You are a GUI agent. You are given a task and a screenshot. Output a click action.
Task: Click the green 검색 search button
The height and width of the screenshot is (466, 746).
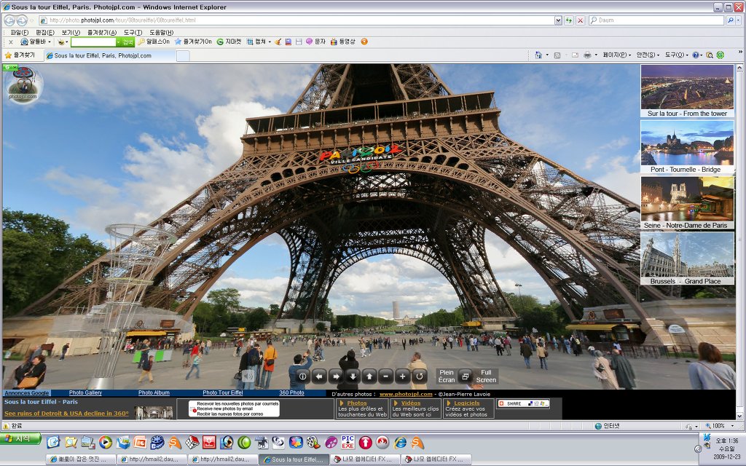128,42
